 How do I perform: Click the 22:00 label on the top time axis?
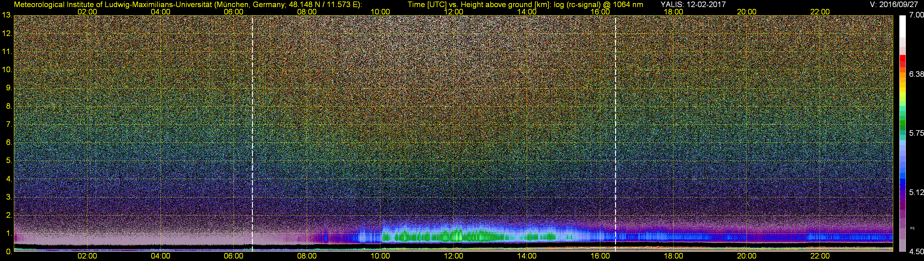pyautogui.click(x=820, y=12)
